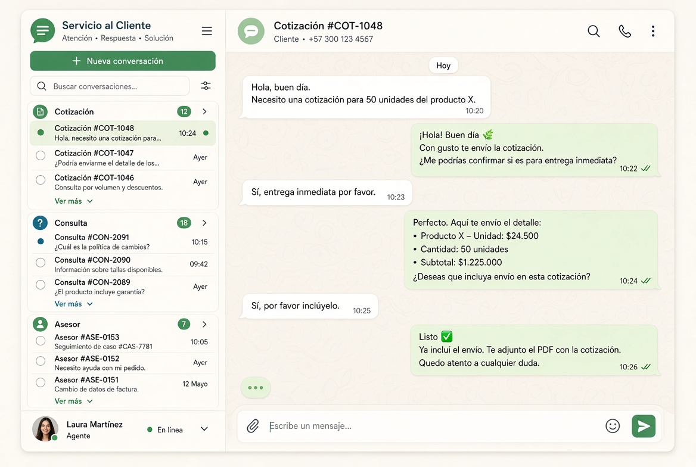This screenshot has height=467, width=696.
Task: Click the Asesor badge showing 7
Action: pyautogui.click(x=184, y=324)
